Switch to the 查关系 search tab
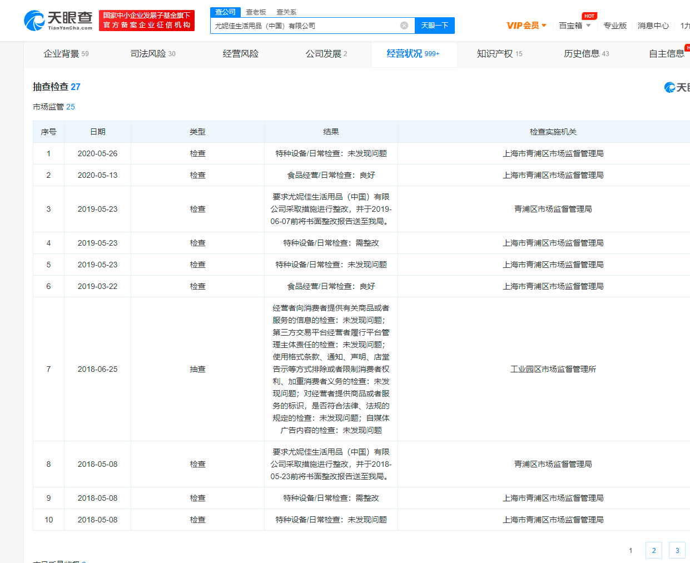Screen dimensions: 690x563 286,12
